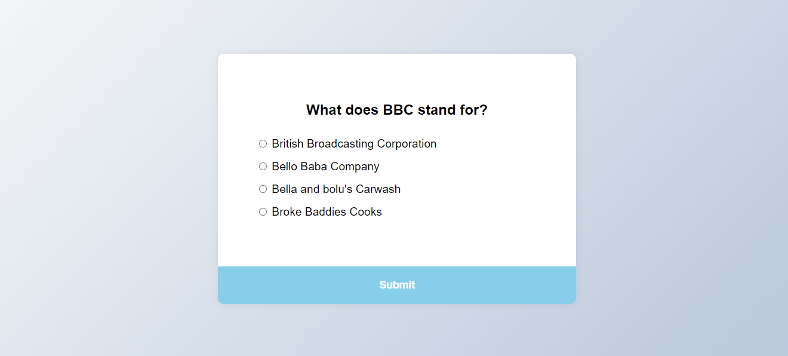Mark the first answer option's circle
788x356 pixels.
click(263, 144)
